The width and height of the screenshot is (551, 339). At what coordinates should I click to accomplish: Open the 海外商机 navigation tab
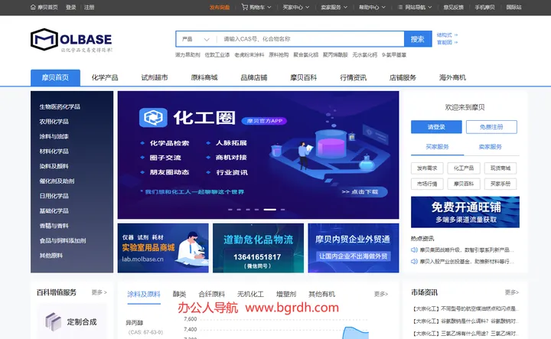pyautogui.click(x=452, y=77)
